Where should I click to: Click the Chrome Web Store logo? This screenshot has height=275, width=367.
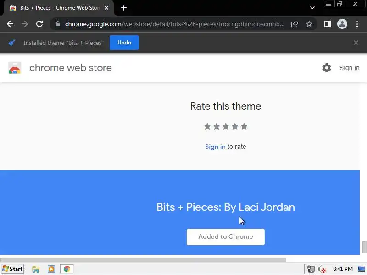pos(15,68)
